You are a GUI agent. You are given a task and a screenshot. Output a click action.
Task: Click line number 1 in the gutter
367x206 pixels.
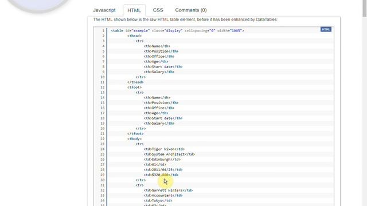103,30
